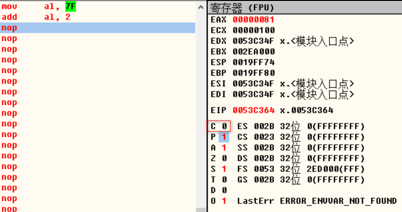Select the DS segment register 002B
The width and height of the screenshot is (402, 212).
264,158
